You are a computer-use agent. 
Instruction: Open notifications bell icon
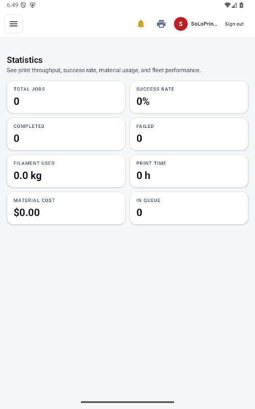[141, 24]
